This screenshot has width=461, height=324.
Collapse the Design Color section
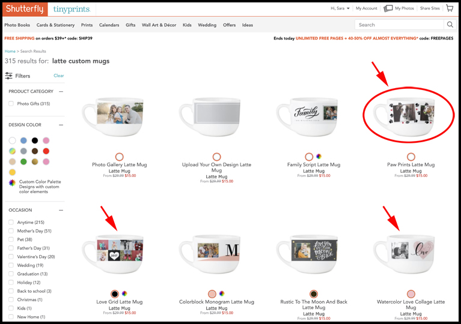(61, 125)
